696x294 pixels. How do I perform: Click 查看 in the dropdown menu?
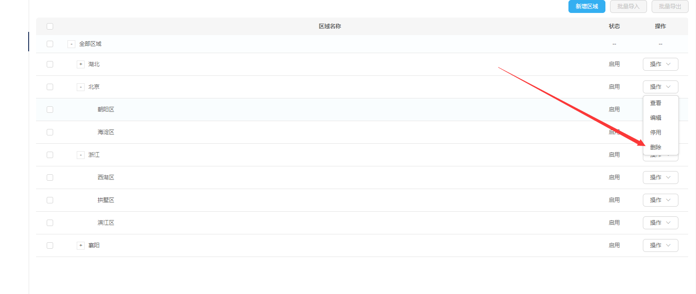pos(656,103)
